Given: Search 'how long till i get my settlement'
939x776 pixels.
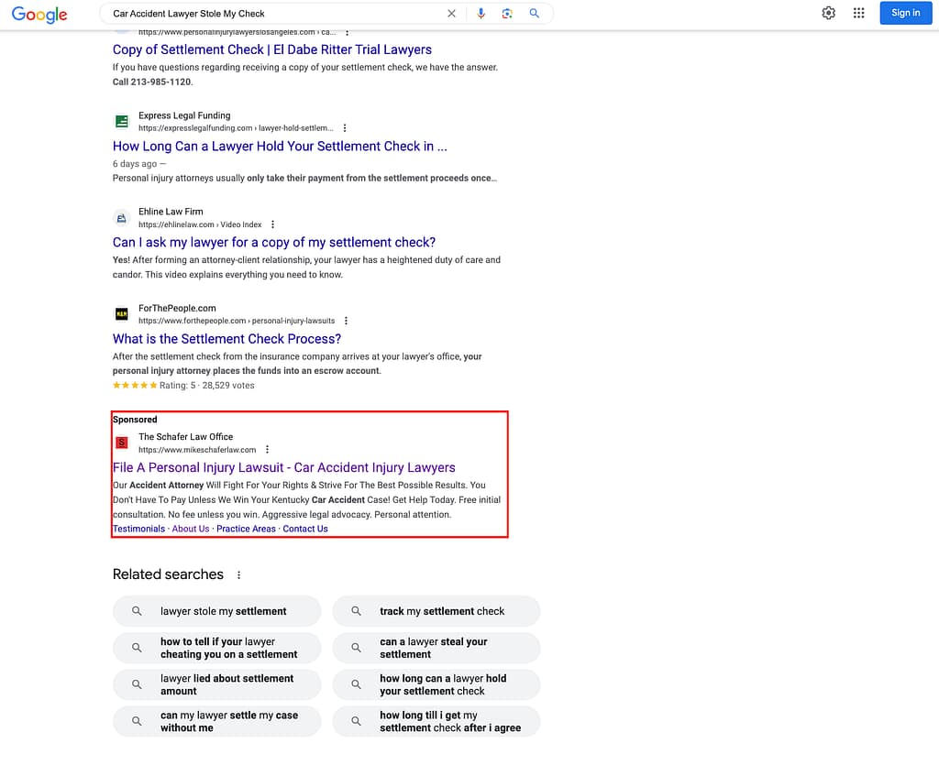Looking at the screenshot, I should coord(436,722).
